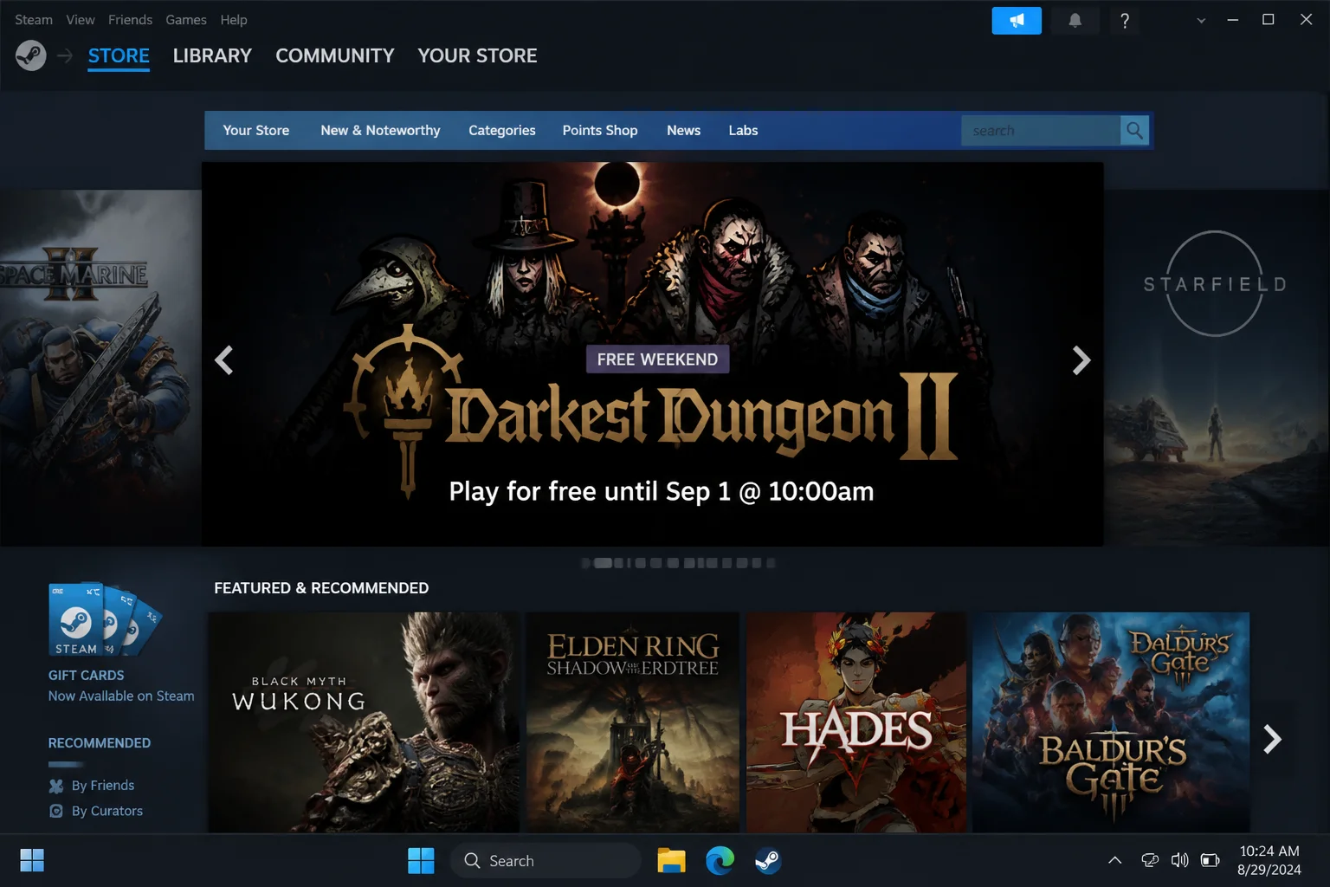The width and height of the screenshot is (1330, 887).
Task: Click the Play for free until Sep 1 text
Action: click(662, 491)
